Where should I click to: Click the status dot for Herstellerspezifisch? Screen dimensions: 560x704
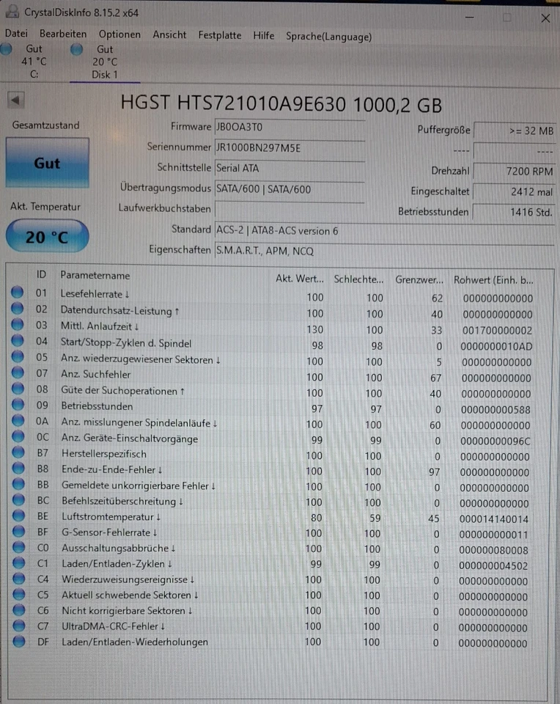point(18,452)
